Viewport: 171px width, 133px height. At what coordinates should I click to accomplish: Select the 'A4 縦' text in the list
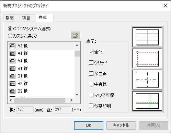coord(23,53)
